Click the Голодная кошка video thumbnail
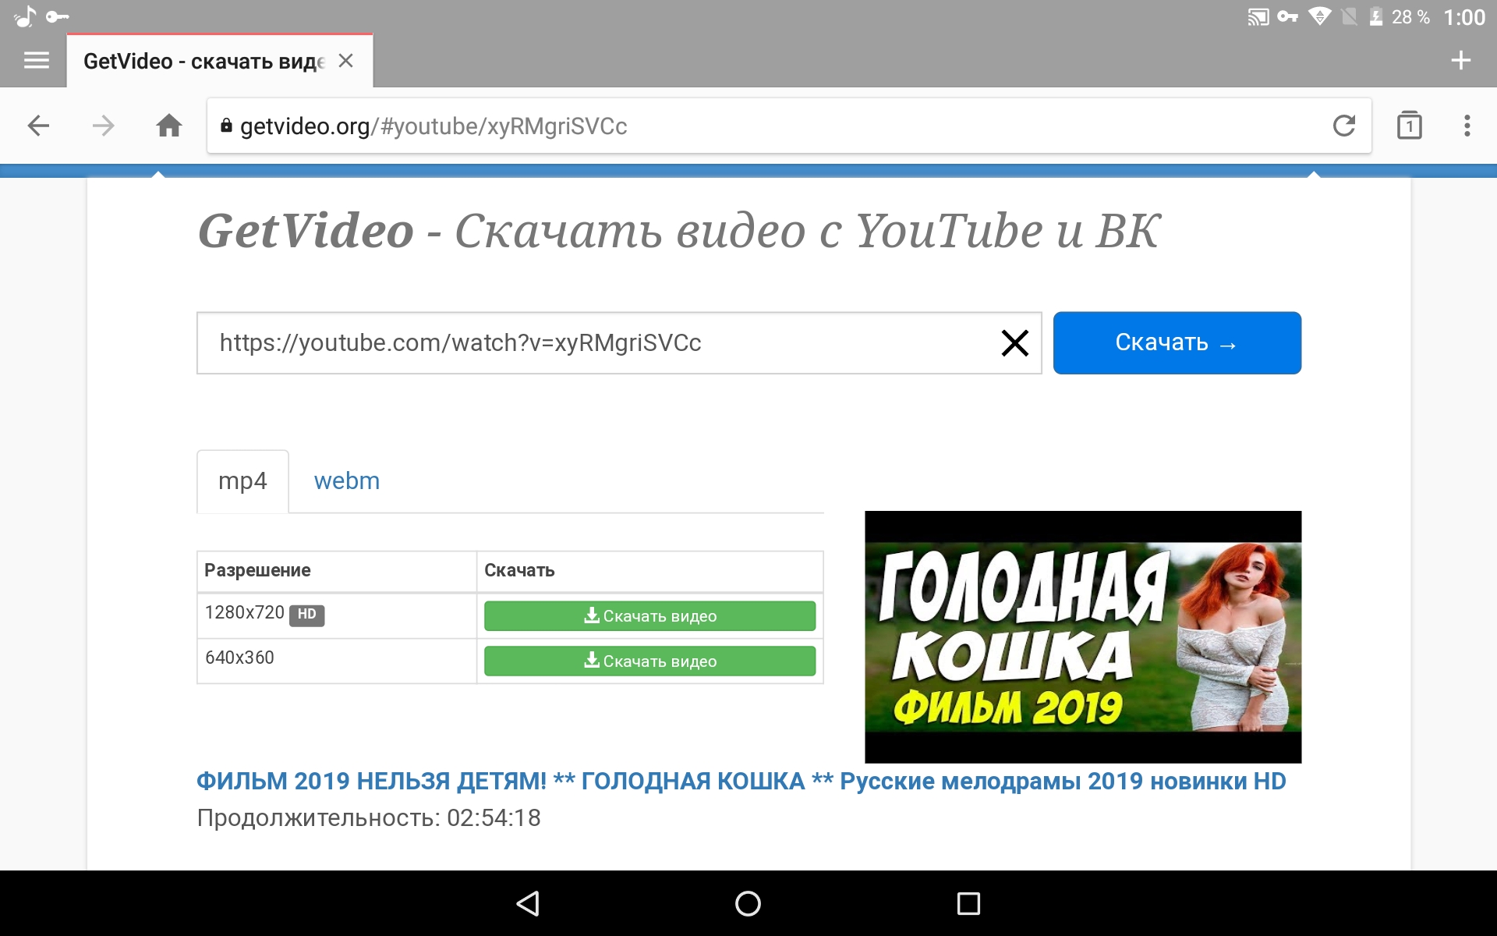This screenshot has height=936, width=1497. [x=1083, y=636]
